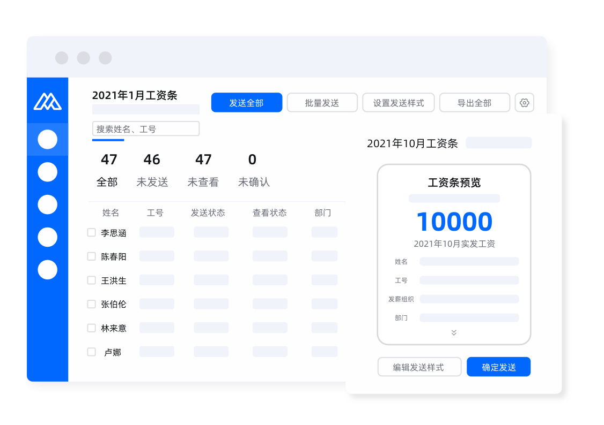Confirm with 确定发送

(498, 367)
